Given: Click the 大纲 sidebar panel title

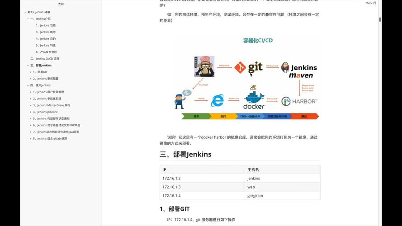Looking at the screenshot, I should click(61, 4).
